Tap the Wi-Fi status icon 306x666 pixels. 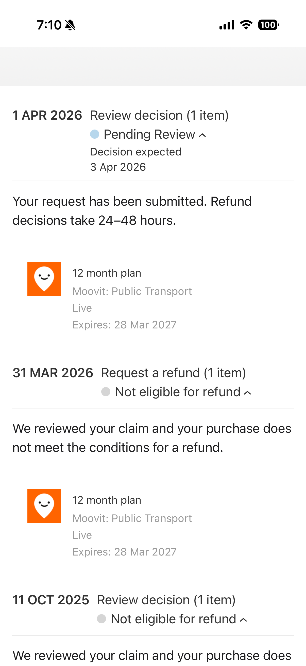pos(246,25)
